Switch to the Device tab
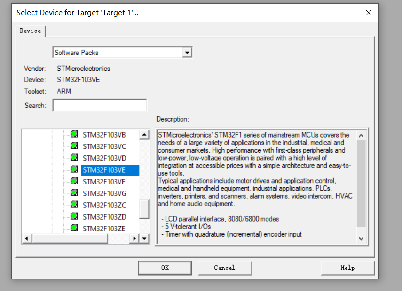The image size is (402, 291). pos(30,31)
